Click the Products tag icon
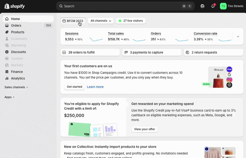The height and width of the screenshot is (158, 246). pyautogui.click(x=7, y=32)
